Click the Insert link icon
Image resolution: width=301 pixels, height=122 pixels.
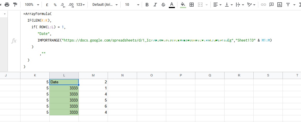tap(263, 5)
